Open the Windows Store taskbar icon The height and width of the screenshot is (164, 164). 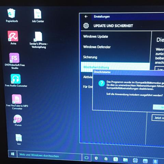coord(106,159)
